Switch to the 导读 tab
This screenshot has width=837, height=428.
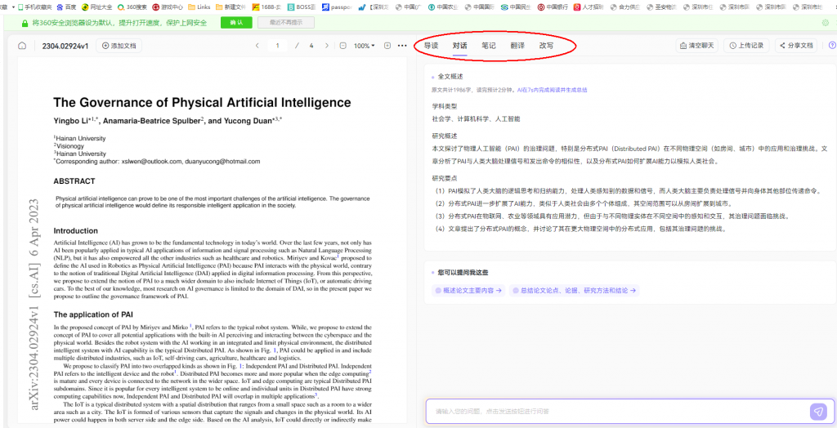click(x=432, y=46)
